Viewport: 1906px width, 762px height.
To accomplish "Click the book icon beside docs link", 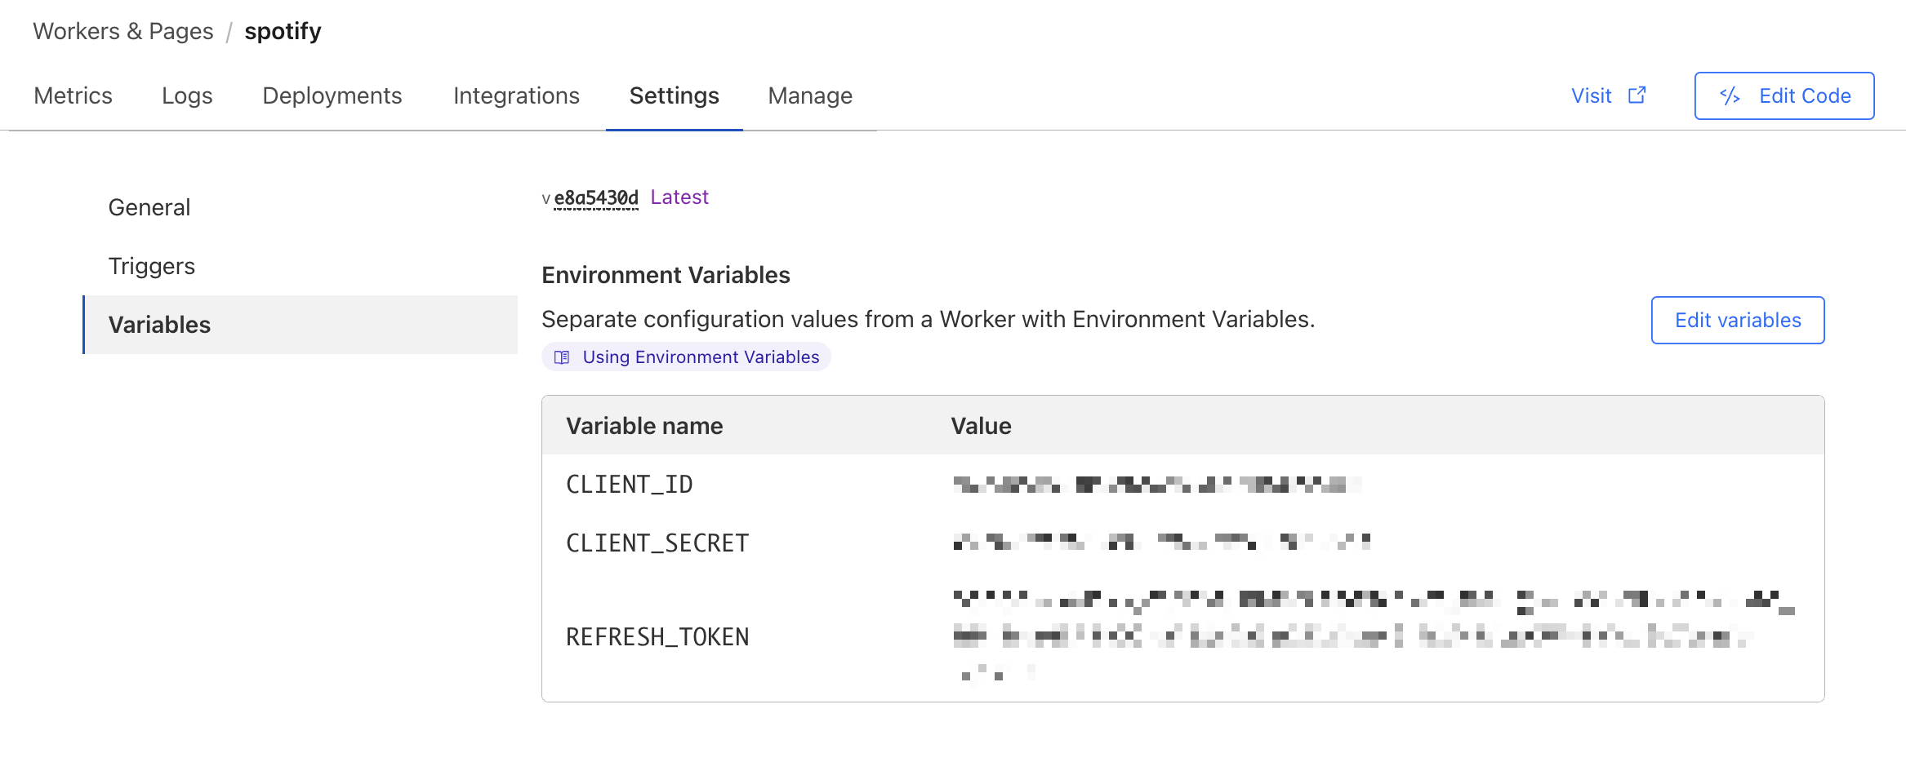I will pos(562,357).
